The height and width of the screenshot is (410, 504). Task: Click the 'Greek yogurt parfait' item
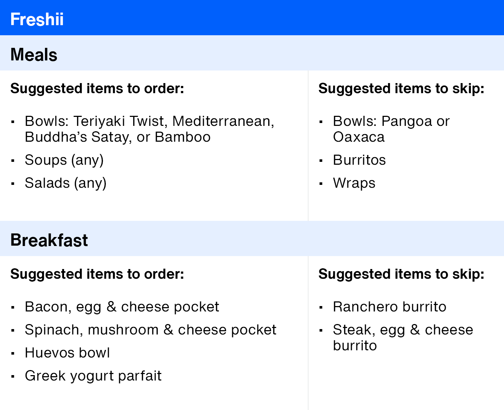click(x=93, y=376)
